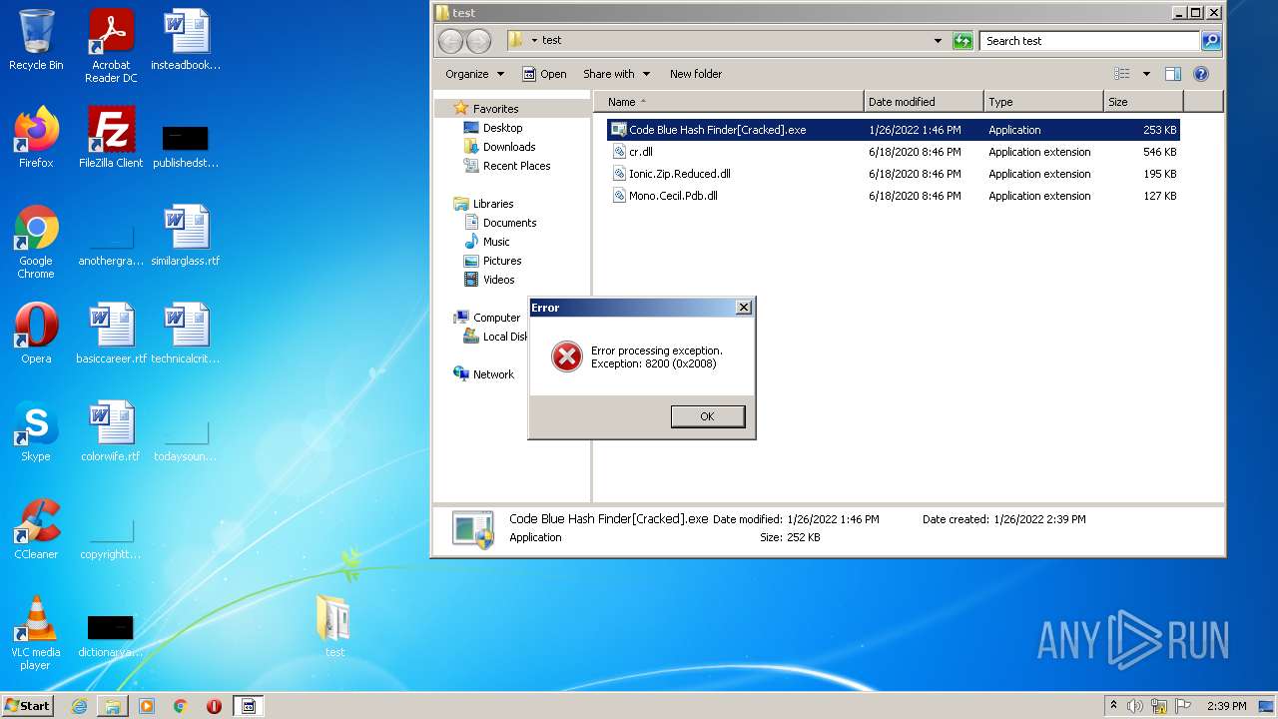Click New folder in the toolbar
The height and width of the screenshot is (719, 1278).
[696, 74]
